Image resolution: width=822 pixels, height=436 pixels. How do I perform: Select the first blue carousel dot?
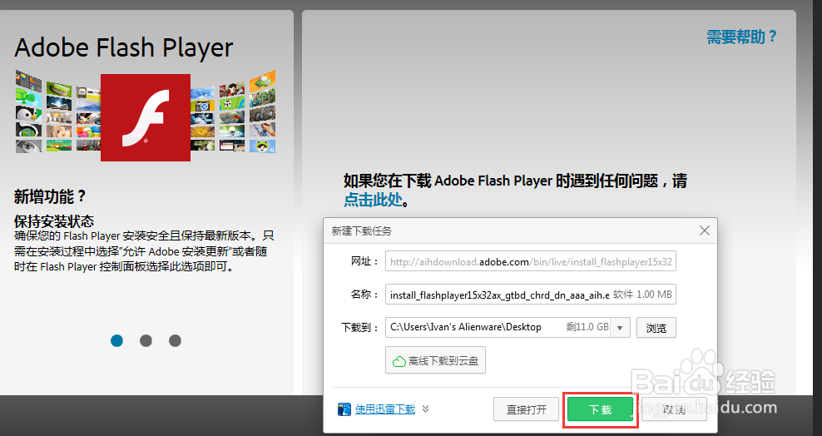coord(117,340)
